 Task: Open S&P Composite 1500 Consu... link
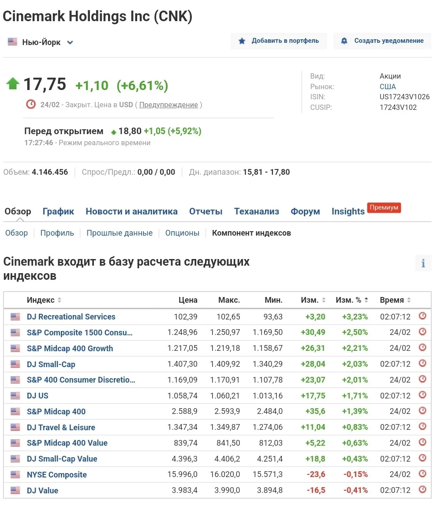(80, 332)
